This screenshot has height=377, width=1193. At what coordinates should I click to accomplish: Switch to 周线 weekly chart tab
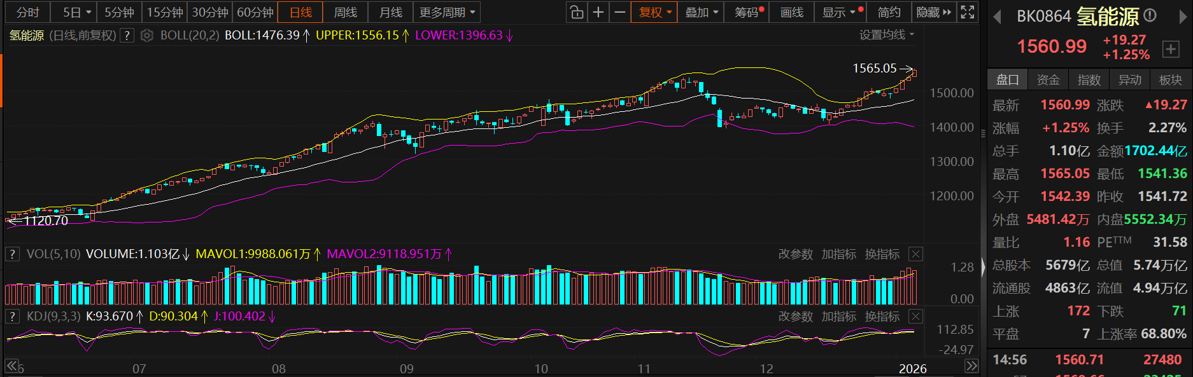click(x=346, y=12)
